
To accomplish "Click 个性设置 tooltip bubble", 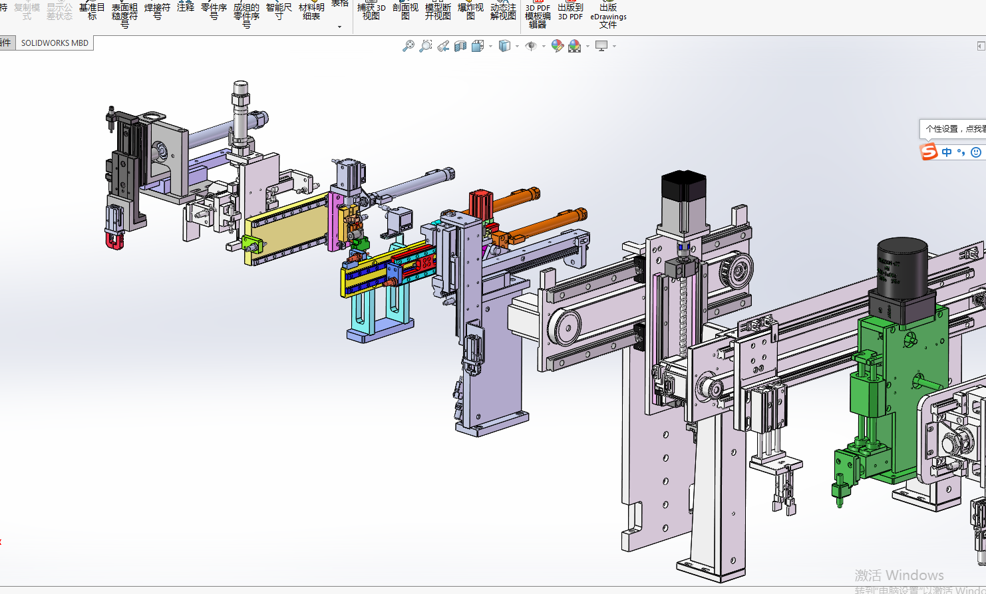I will click(x=953, y=128).
